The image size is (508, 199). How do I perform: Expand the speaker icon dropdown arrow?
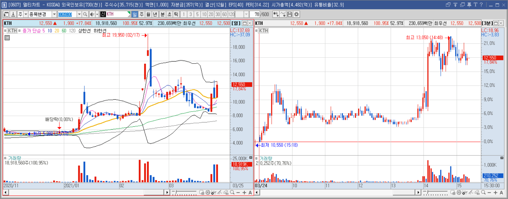(x=97, y=14)
